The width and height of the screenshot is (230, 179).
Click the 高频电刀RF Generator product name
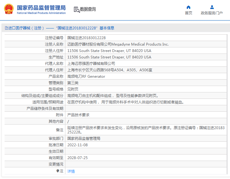[86, 76]
